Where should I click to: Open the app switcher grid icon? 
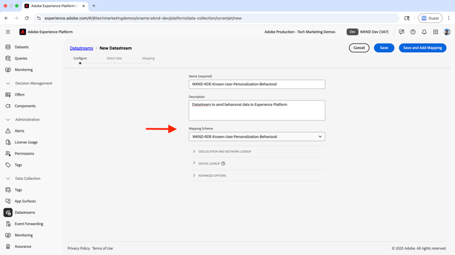point(436,32)
